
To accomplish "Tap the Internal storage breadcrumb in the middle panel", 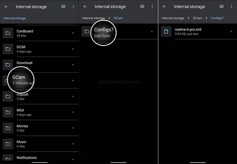I will click(x=94, y=18).
